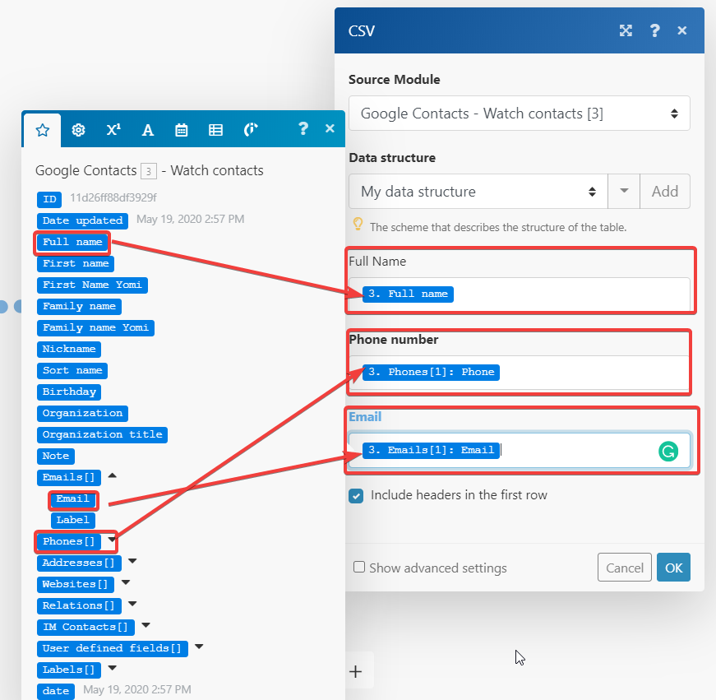The width and height of the screenshot is (716, 700).
Task: Select the Full name pill in mapping panel
Action: pyautogui.click(x=72, y=242)
